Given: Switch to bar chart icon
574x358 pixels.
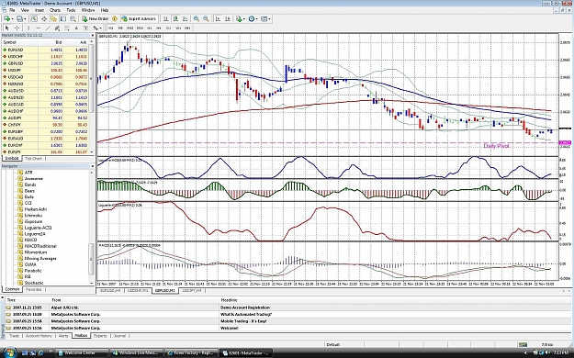Looking at the screenshot, I should click(166, 18).
